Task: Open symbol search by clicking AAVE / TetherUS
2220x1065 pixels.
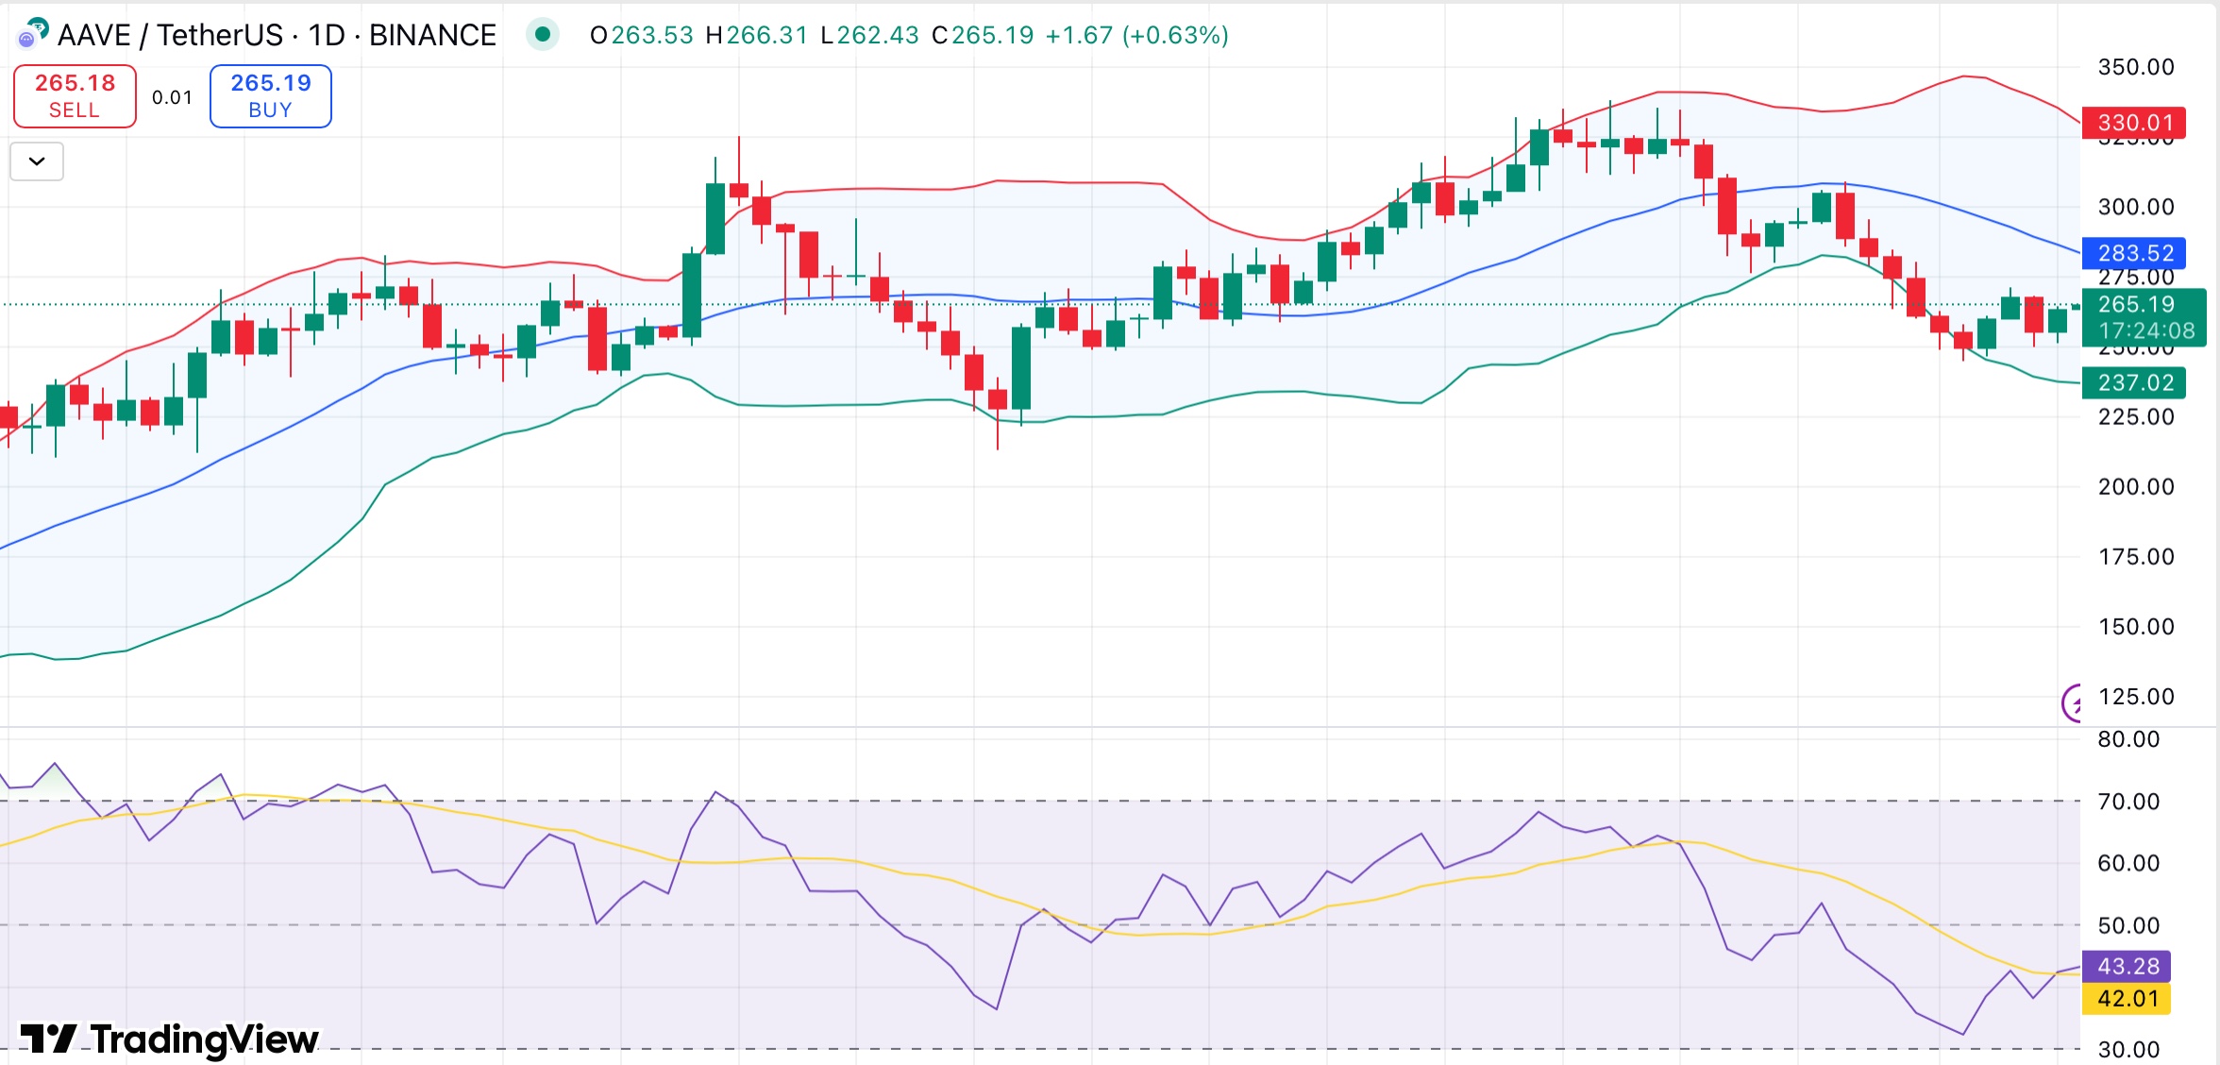Action: point(170,34)
